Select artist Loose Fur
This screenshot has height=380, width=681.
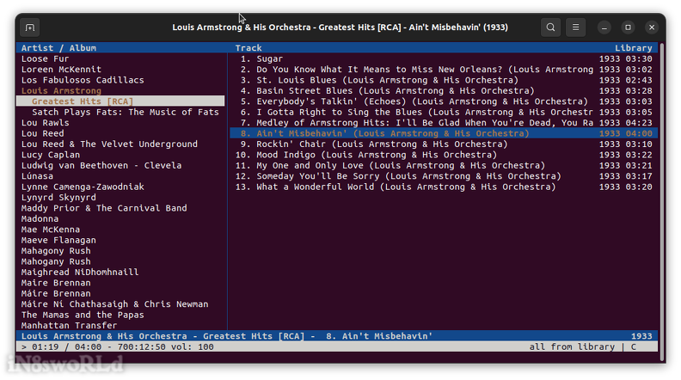tap(46, 58)
